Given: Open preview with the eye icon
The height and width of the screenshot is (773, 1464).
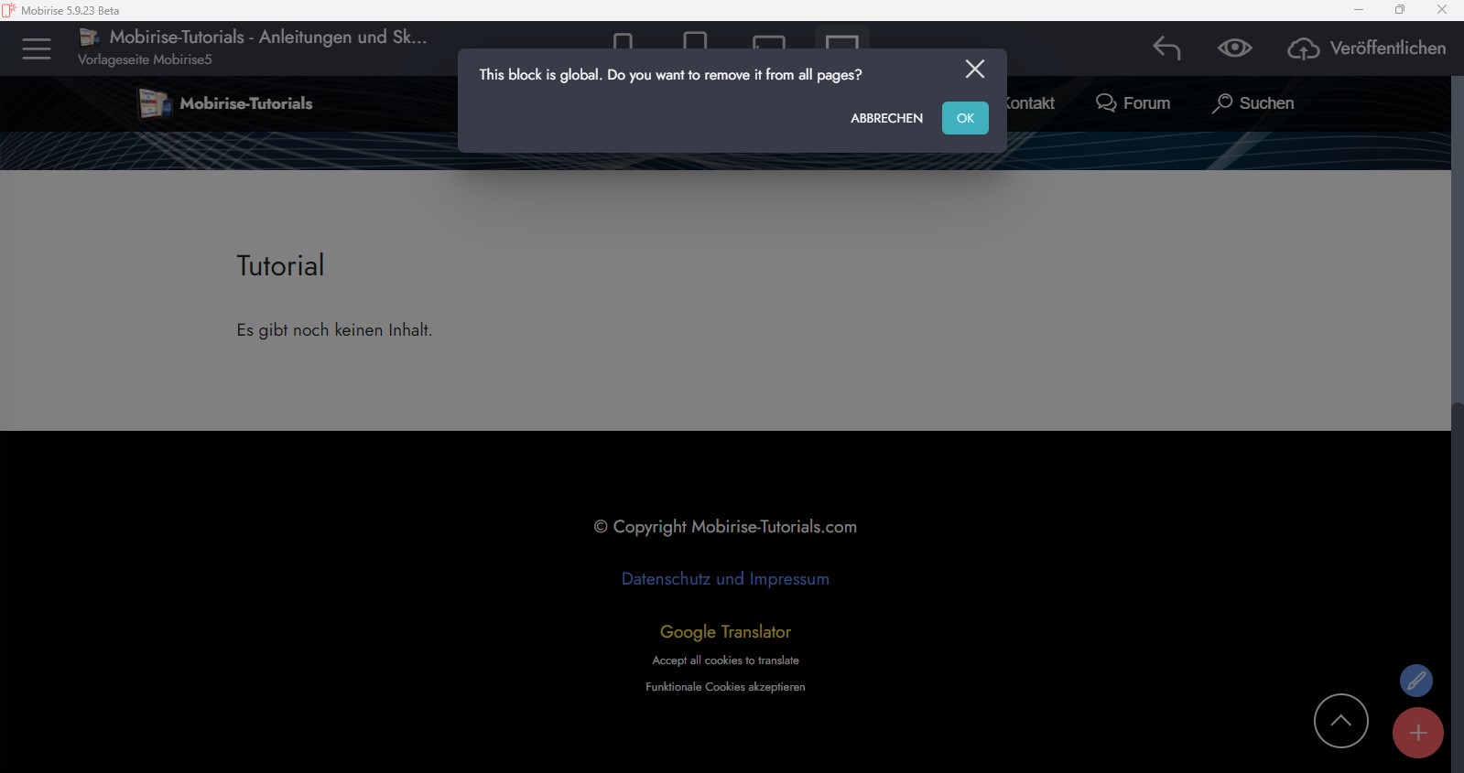Looking at the screenshot, I should tap(1234, 48).
